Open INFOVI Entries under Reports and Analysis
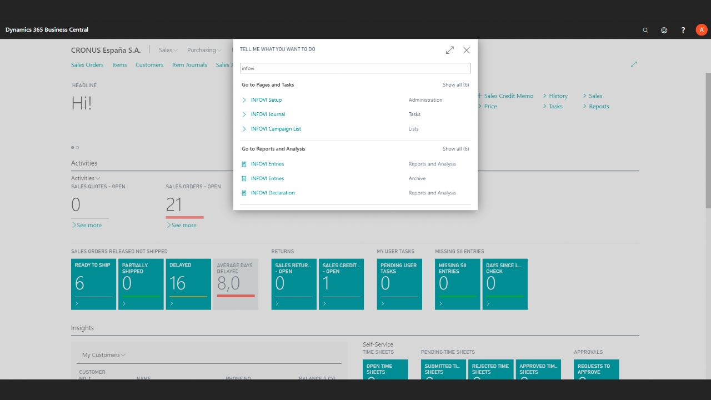Image resolution: width=711 pixels, height=400 pixels. (x=267, y=164)
